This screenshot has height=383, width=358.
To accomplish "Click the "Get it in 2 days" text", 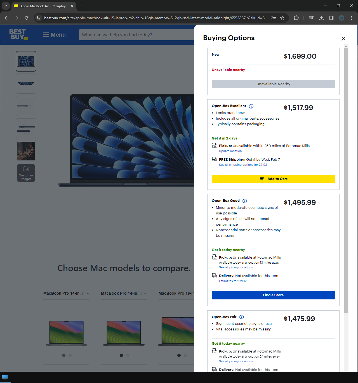I will (x=224, y=138).
